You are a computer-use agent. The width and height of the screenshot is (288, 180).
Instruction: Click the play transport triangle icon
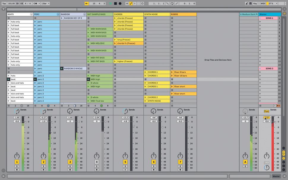(110, 3)
